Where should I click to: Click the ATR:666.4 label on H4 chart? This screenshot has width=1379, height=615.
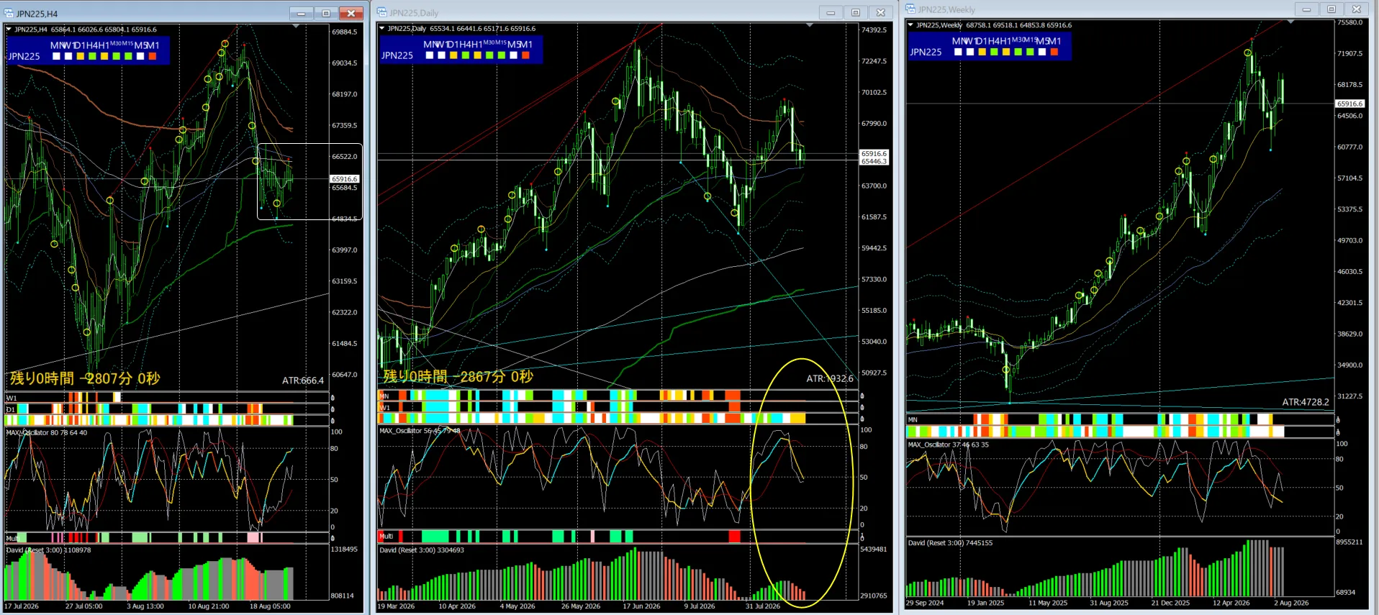tap(303, 381)
